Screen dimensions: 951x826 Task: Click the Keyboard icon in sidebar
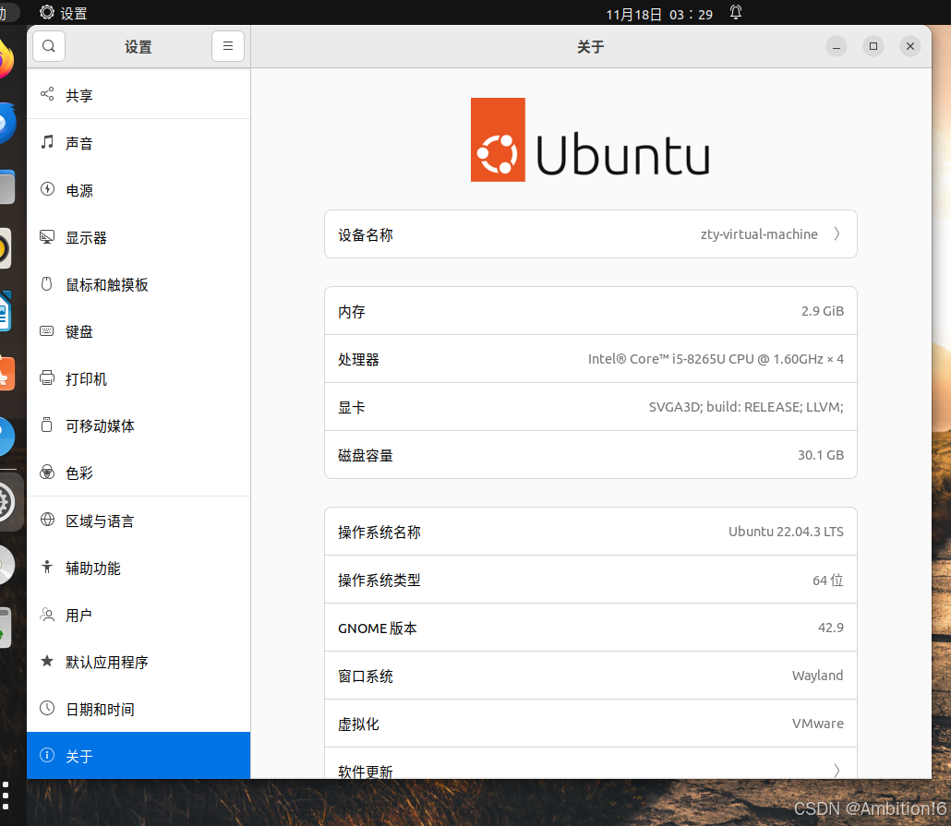pyautogui.click(x=47, y=331)
